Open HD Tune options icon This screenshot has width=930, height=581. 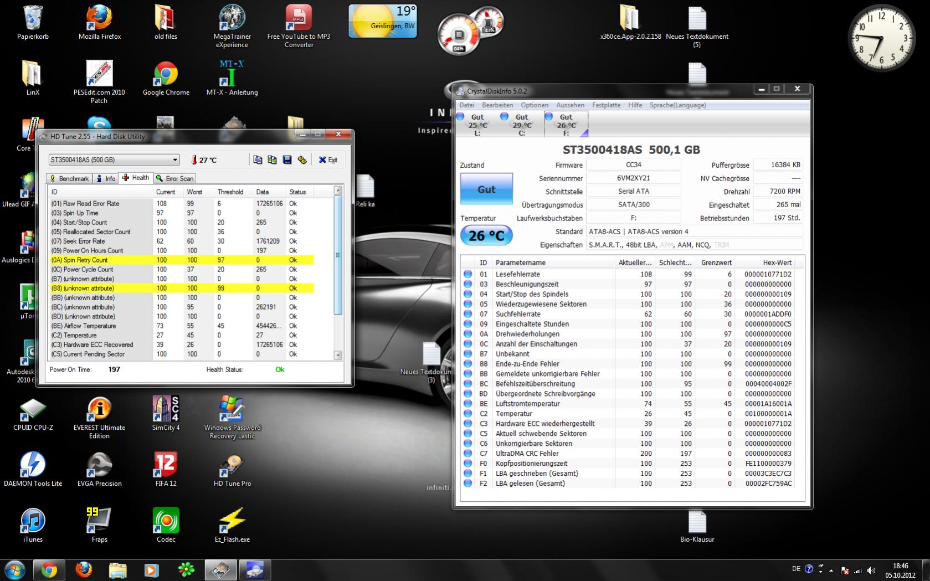(302, 160)
